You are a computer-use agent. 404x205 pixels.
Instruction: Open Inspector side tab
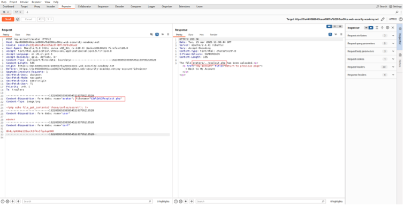click(x=400, y=37)
